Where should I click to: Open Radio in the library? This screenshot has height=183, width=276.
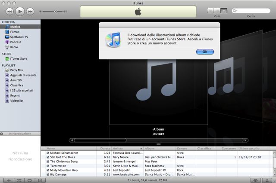(x=14, y=47)
